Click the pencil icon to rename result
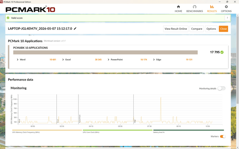 [x=75, y=29]
